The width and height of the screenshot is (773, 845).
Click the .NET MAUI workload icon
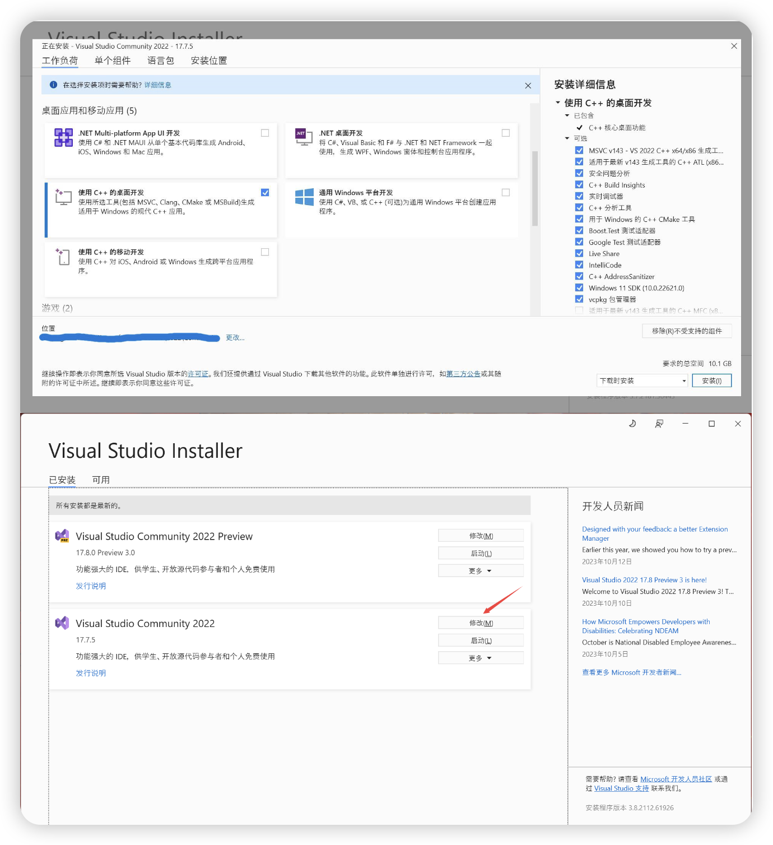pos(63,137)
